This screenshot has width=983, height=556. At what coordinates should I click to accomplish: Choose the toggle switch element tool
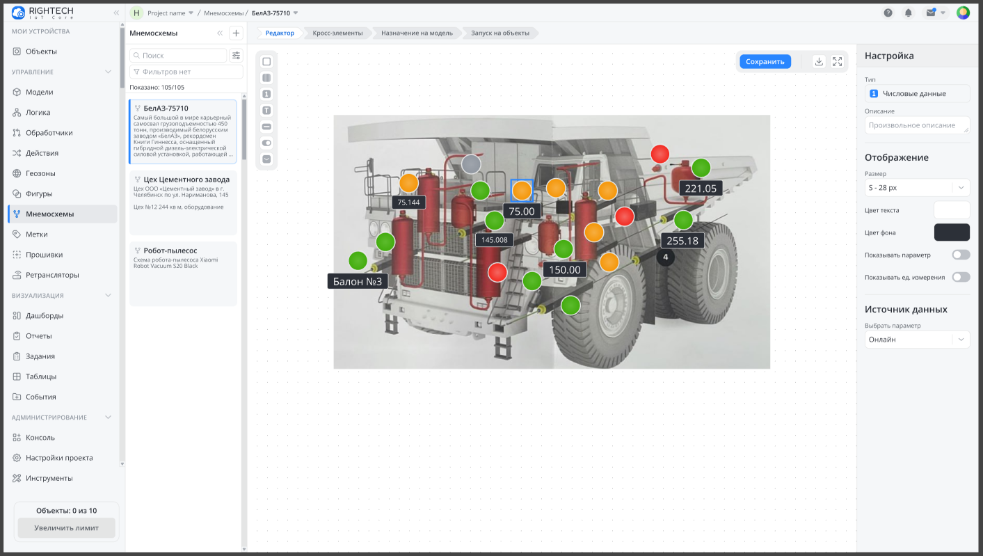[266, 143]
